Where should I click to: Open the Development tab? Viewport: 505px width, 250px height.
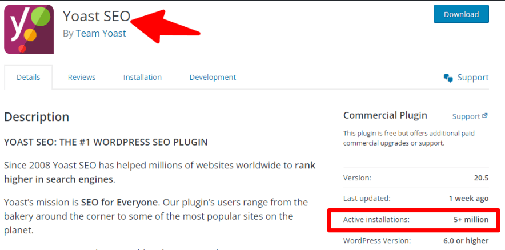click(213, 77)
